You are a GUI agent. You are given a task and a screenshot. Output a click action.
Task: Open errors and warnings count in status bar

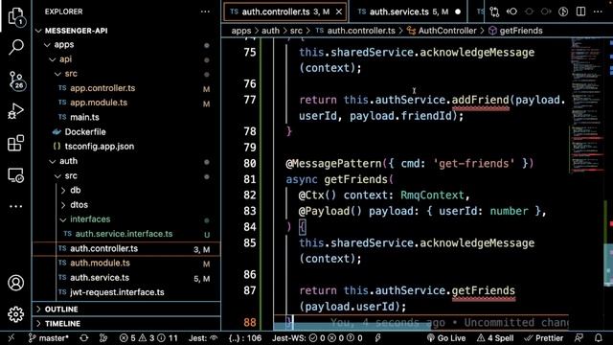(148, 338)
